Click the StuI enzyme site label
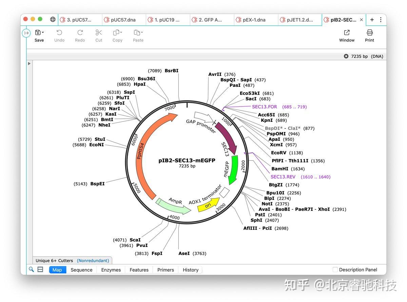Image resolution: width=407 pixels, height=302 pixels. (100, 139)
